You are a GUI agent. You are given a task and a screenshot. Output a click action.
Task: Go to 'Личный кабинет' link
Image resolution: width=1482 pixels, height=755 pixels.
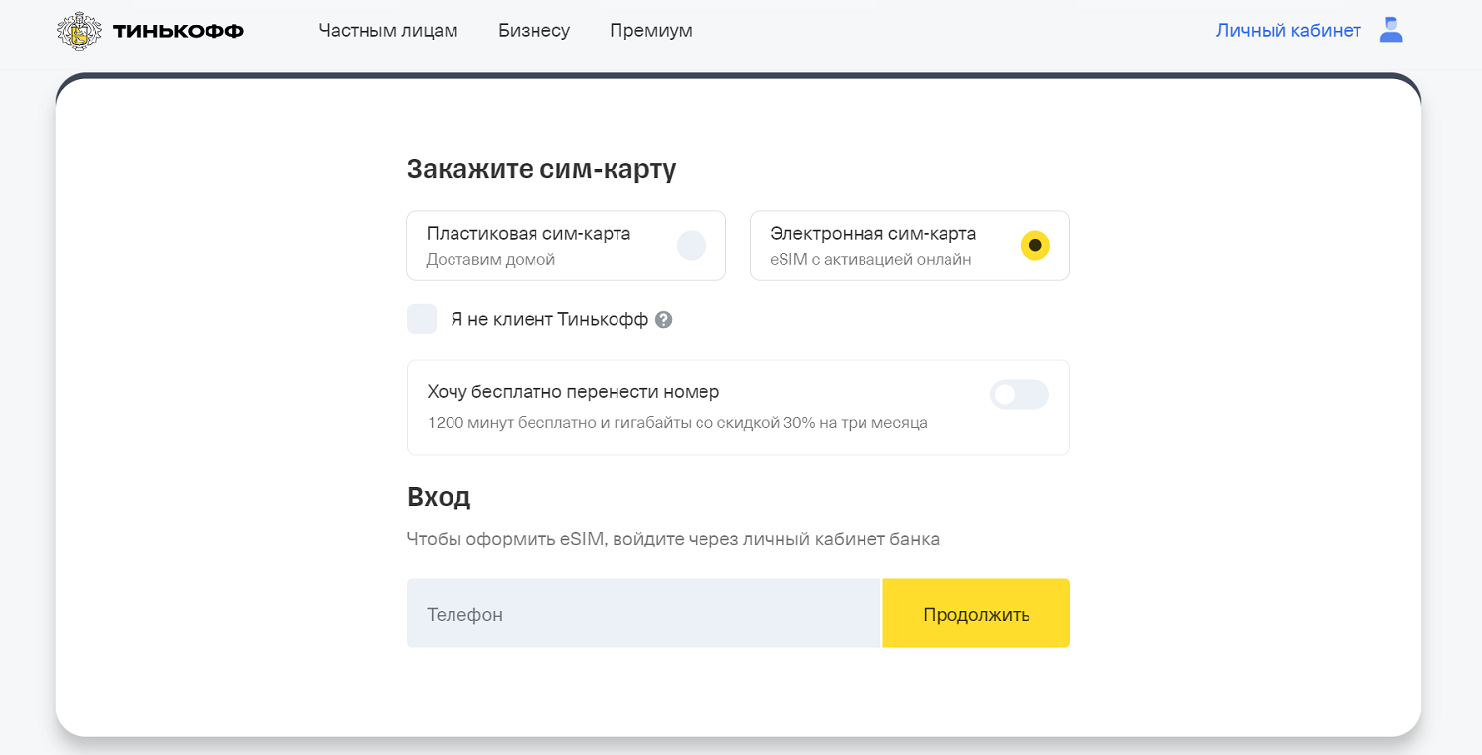(1288, 31)
